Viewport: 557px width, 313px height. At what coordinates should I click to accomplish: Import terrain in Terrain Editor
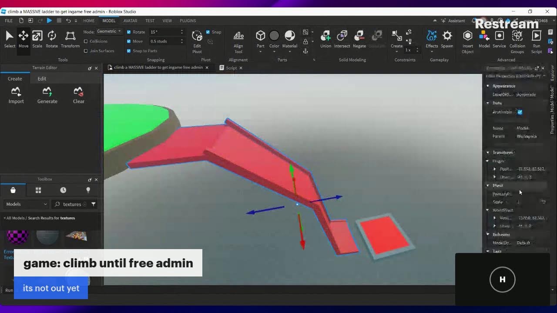point(16,96)
